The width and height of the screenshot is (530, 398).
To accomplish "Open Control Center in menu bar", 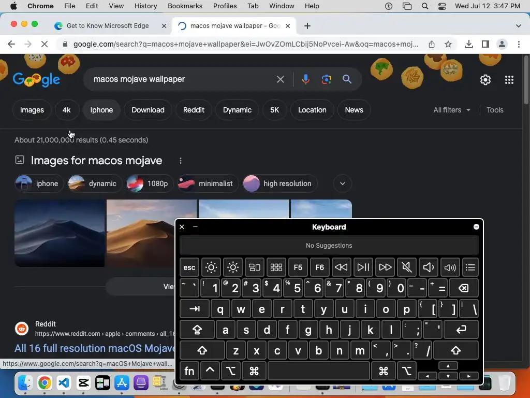I will click(442, 6).
